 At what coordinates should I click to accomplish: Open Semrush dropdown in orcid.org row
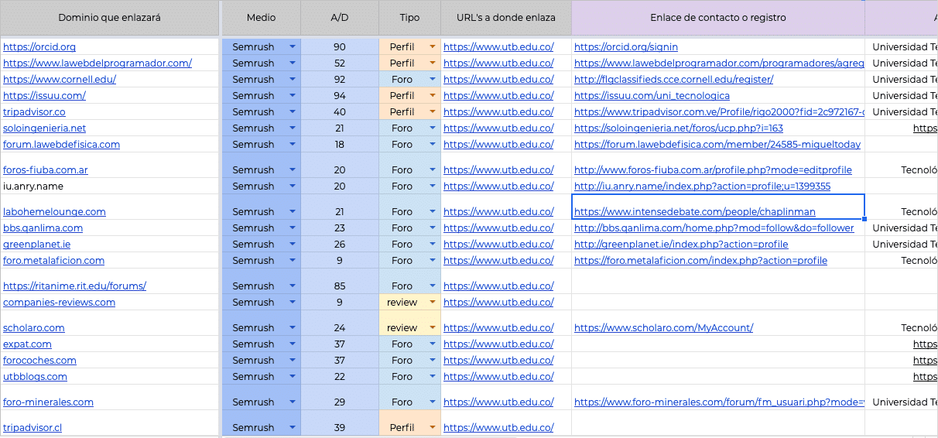293,46
